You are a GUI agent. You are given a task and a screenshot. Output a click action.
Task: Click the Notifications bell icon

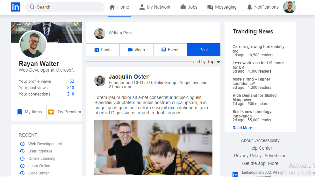[x=249, y=7]
